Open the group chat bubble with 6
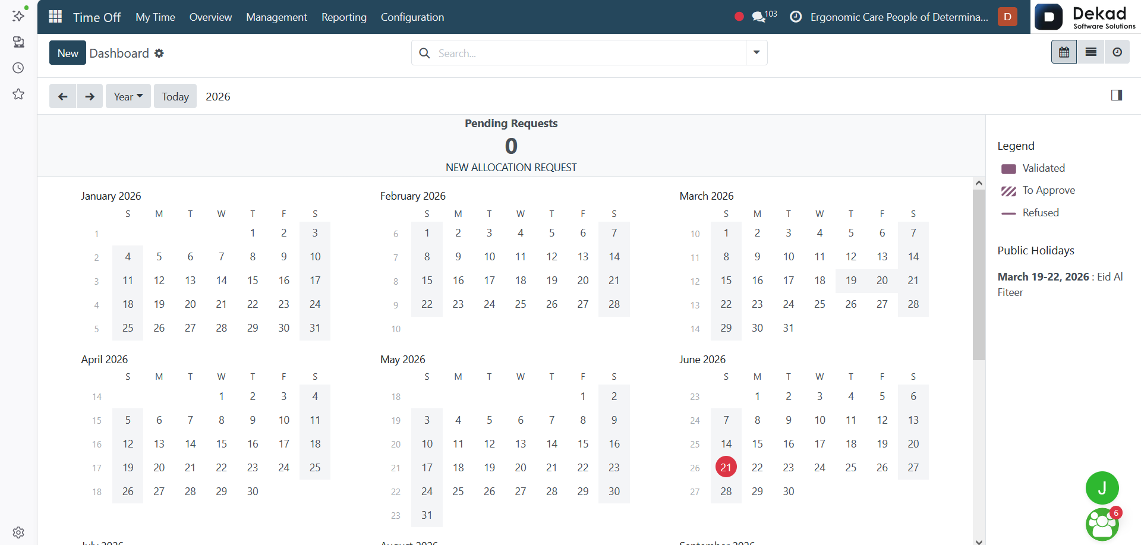1141x545 pixels. (x=1102, y=524)
